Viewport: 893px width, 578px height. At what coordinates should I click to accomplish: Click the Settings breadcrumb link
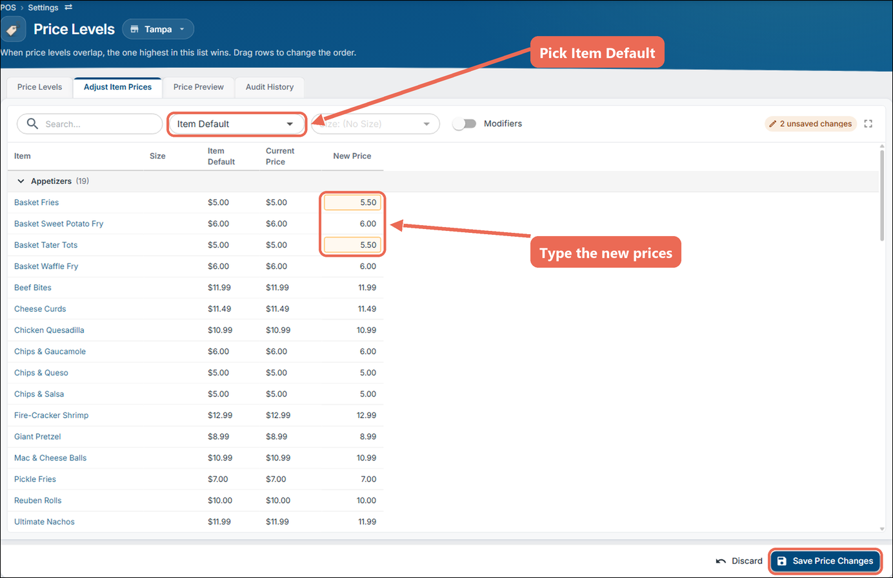click(43, 8)
